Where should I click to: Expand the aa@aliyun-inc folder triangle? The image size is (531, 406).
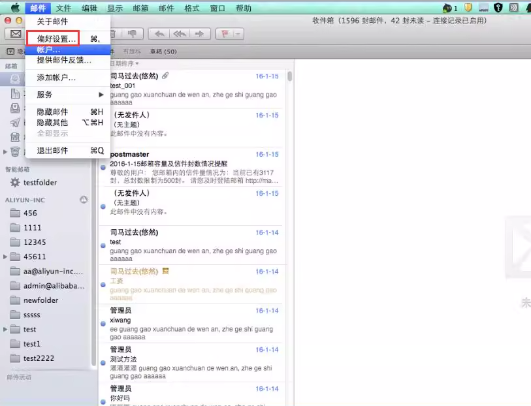pos(5,271)
